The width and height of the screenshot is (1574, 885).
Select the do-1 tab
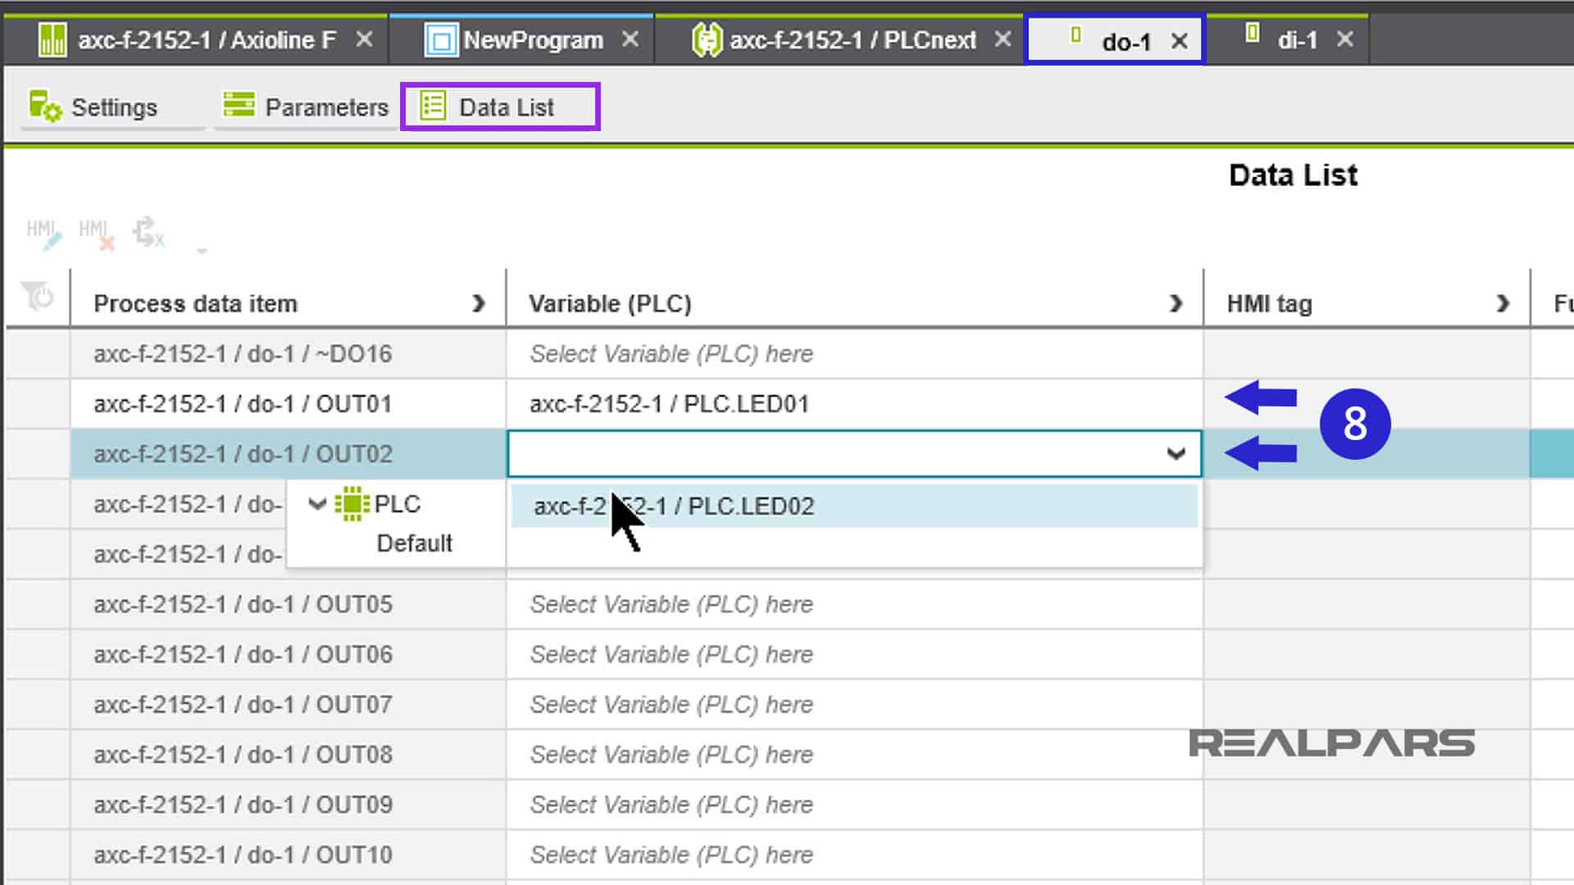1114,40
